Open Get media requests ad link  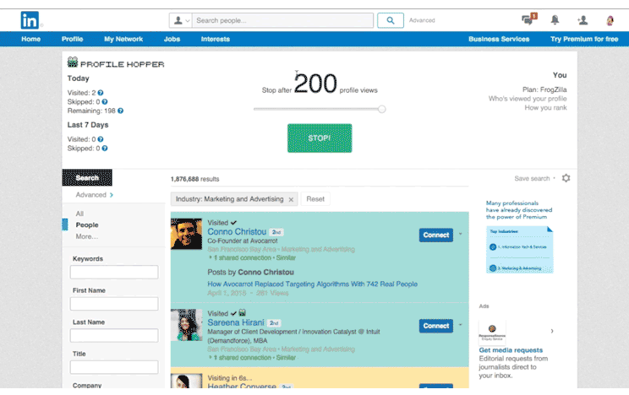coord(511,350)
